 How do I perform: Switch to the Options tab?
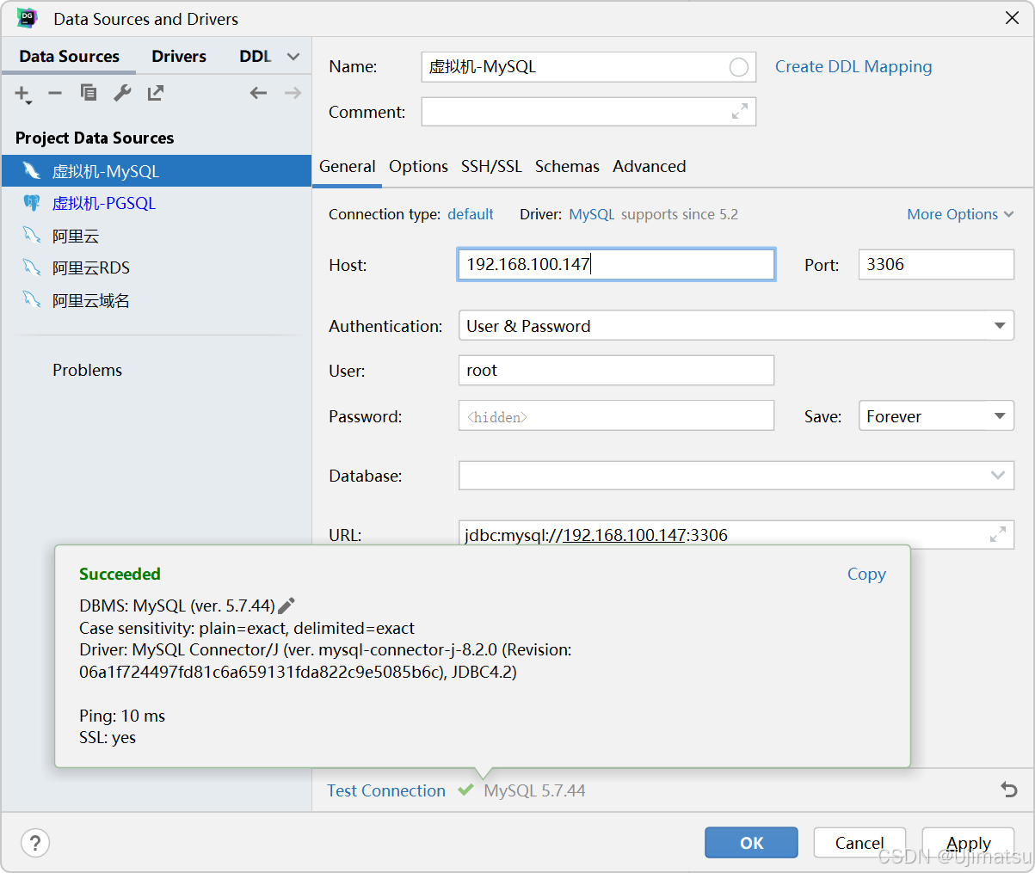[418, 167]
